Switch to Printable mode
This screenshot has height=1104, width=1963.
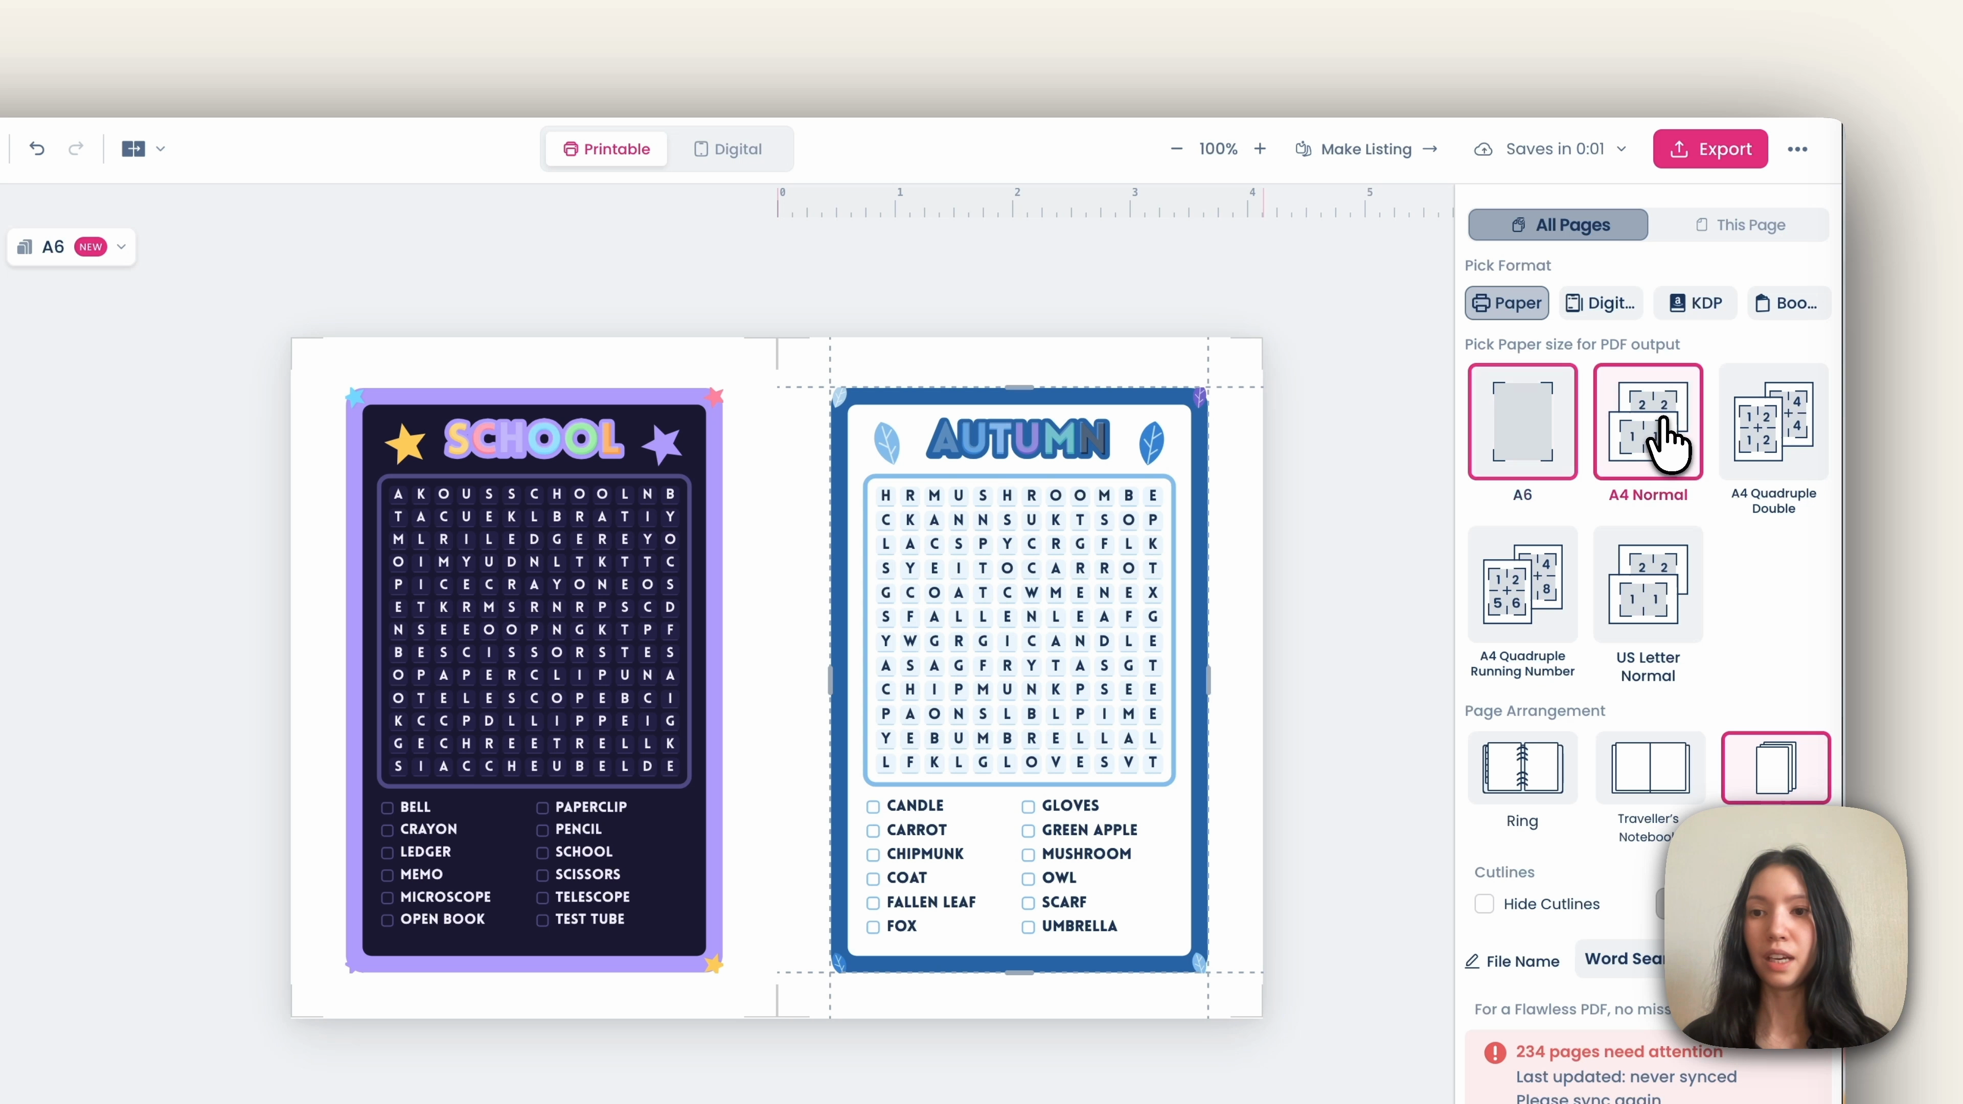point(607,149)
